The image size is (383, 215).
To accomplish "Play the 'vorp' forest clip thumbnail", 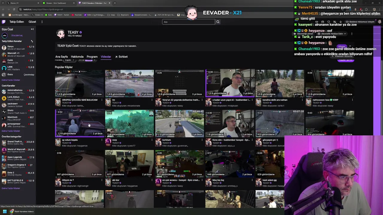I will [129, 123].
